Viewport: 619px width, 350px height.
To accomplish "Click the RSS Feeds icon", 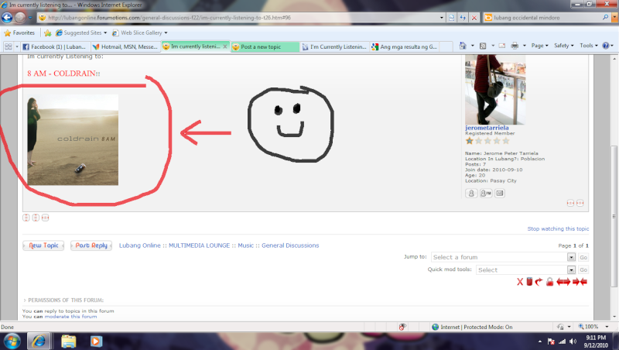I will pos(483,46).
